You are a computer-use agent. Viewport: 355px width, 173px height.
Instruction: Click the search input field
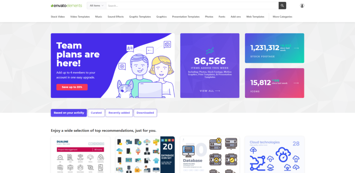click(x=192, y=6)
